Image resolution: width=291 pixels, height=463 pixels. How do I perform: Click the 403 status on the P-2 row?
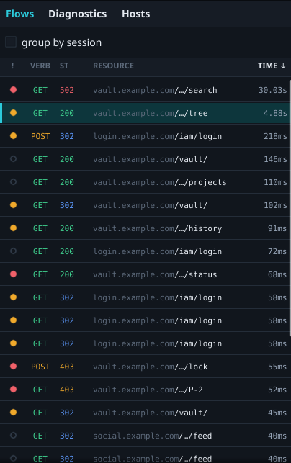pos(67,390)
